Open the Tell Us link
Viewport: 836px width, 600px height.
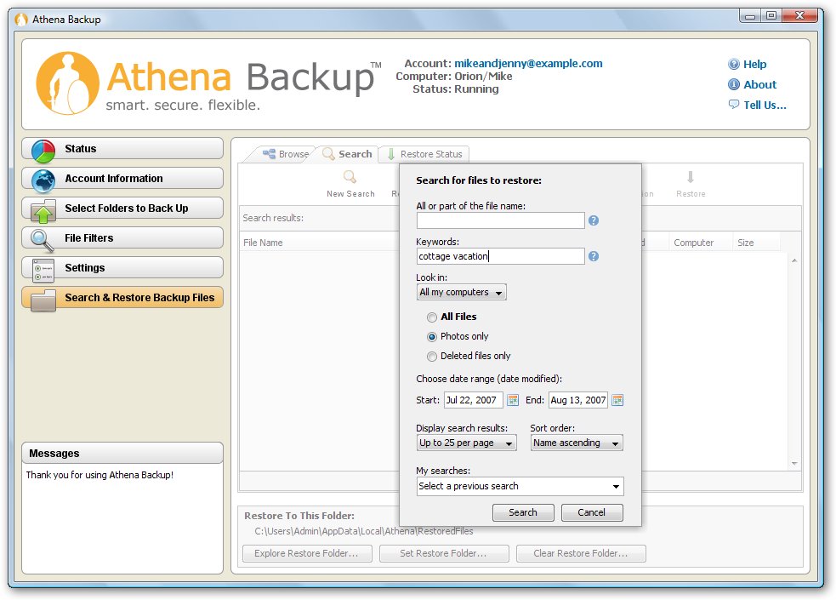pos(765,105)
